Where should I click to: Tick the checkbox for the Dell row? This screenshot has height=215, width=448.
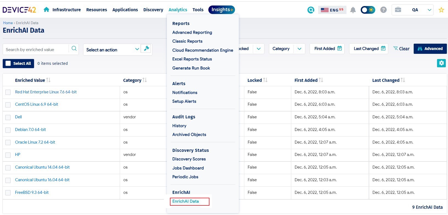click(x=8, y=117)
